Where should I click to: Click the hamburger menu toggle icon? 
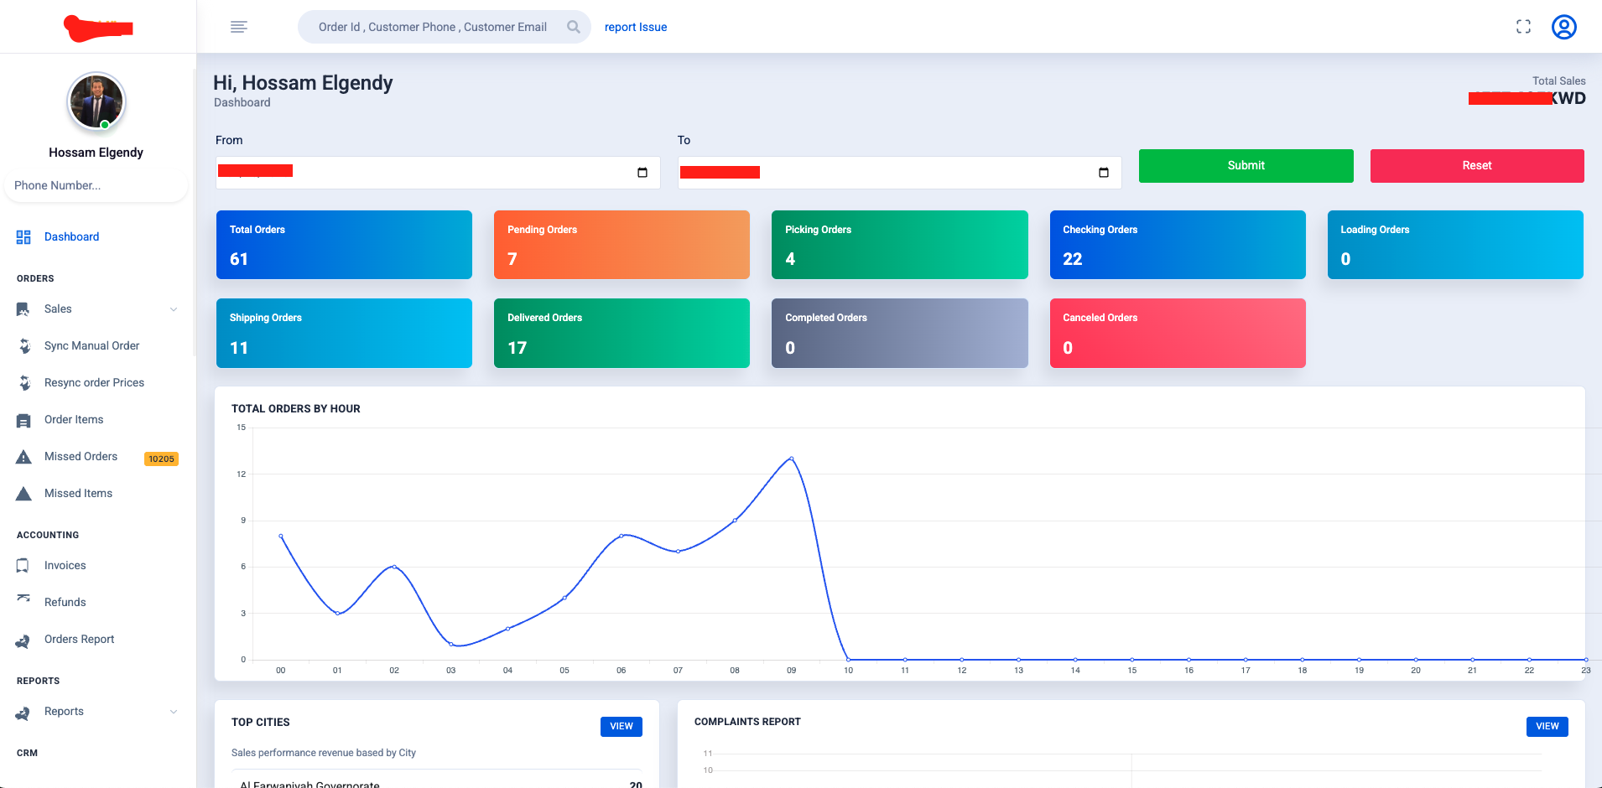pos(238,27)
